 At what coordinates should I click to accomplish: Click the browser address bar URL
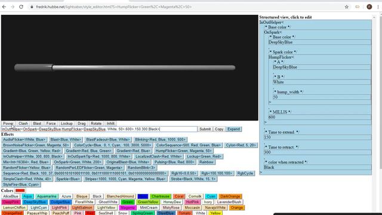pos(113,7)
